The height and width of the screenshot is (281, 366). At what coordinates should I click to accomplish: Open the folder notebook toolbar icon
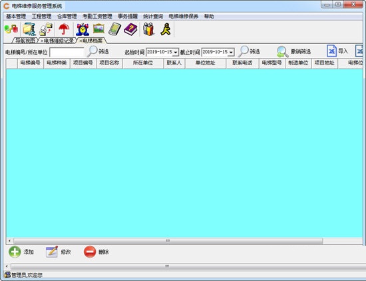(x=29, y=29)
